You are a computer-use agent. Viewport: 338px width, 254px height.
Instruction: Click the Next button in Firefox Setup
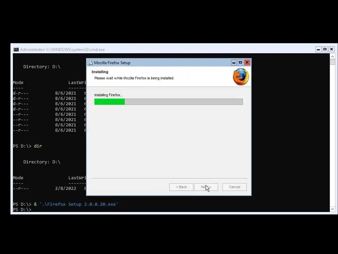[x=206, y=187]
